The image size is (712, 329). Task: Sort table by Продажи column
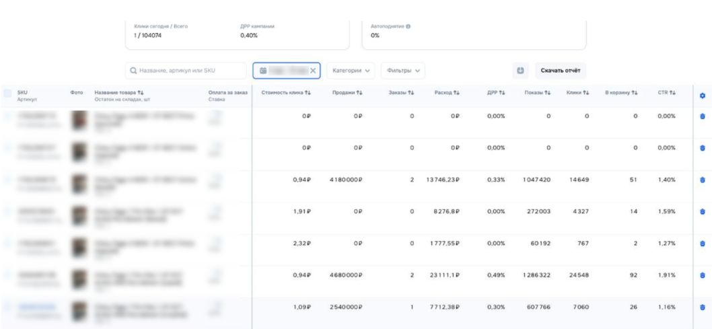(348, 93)
